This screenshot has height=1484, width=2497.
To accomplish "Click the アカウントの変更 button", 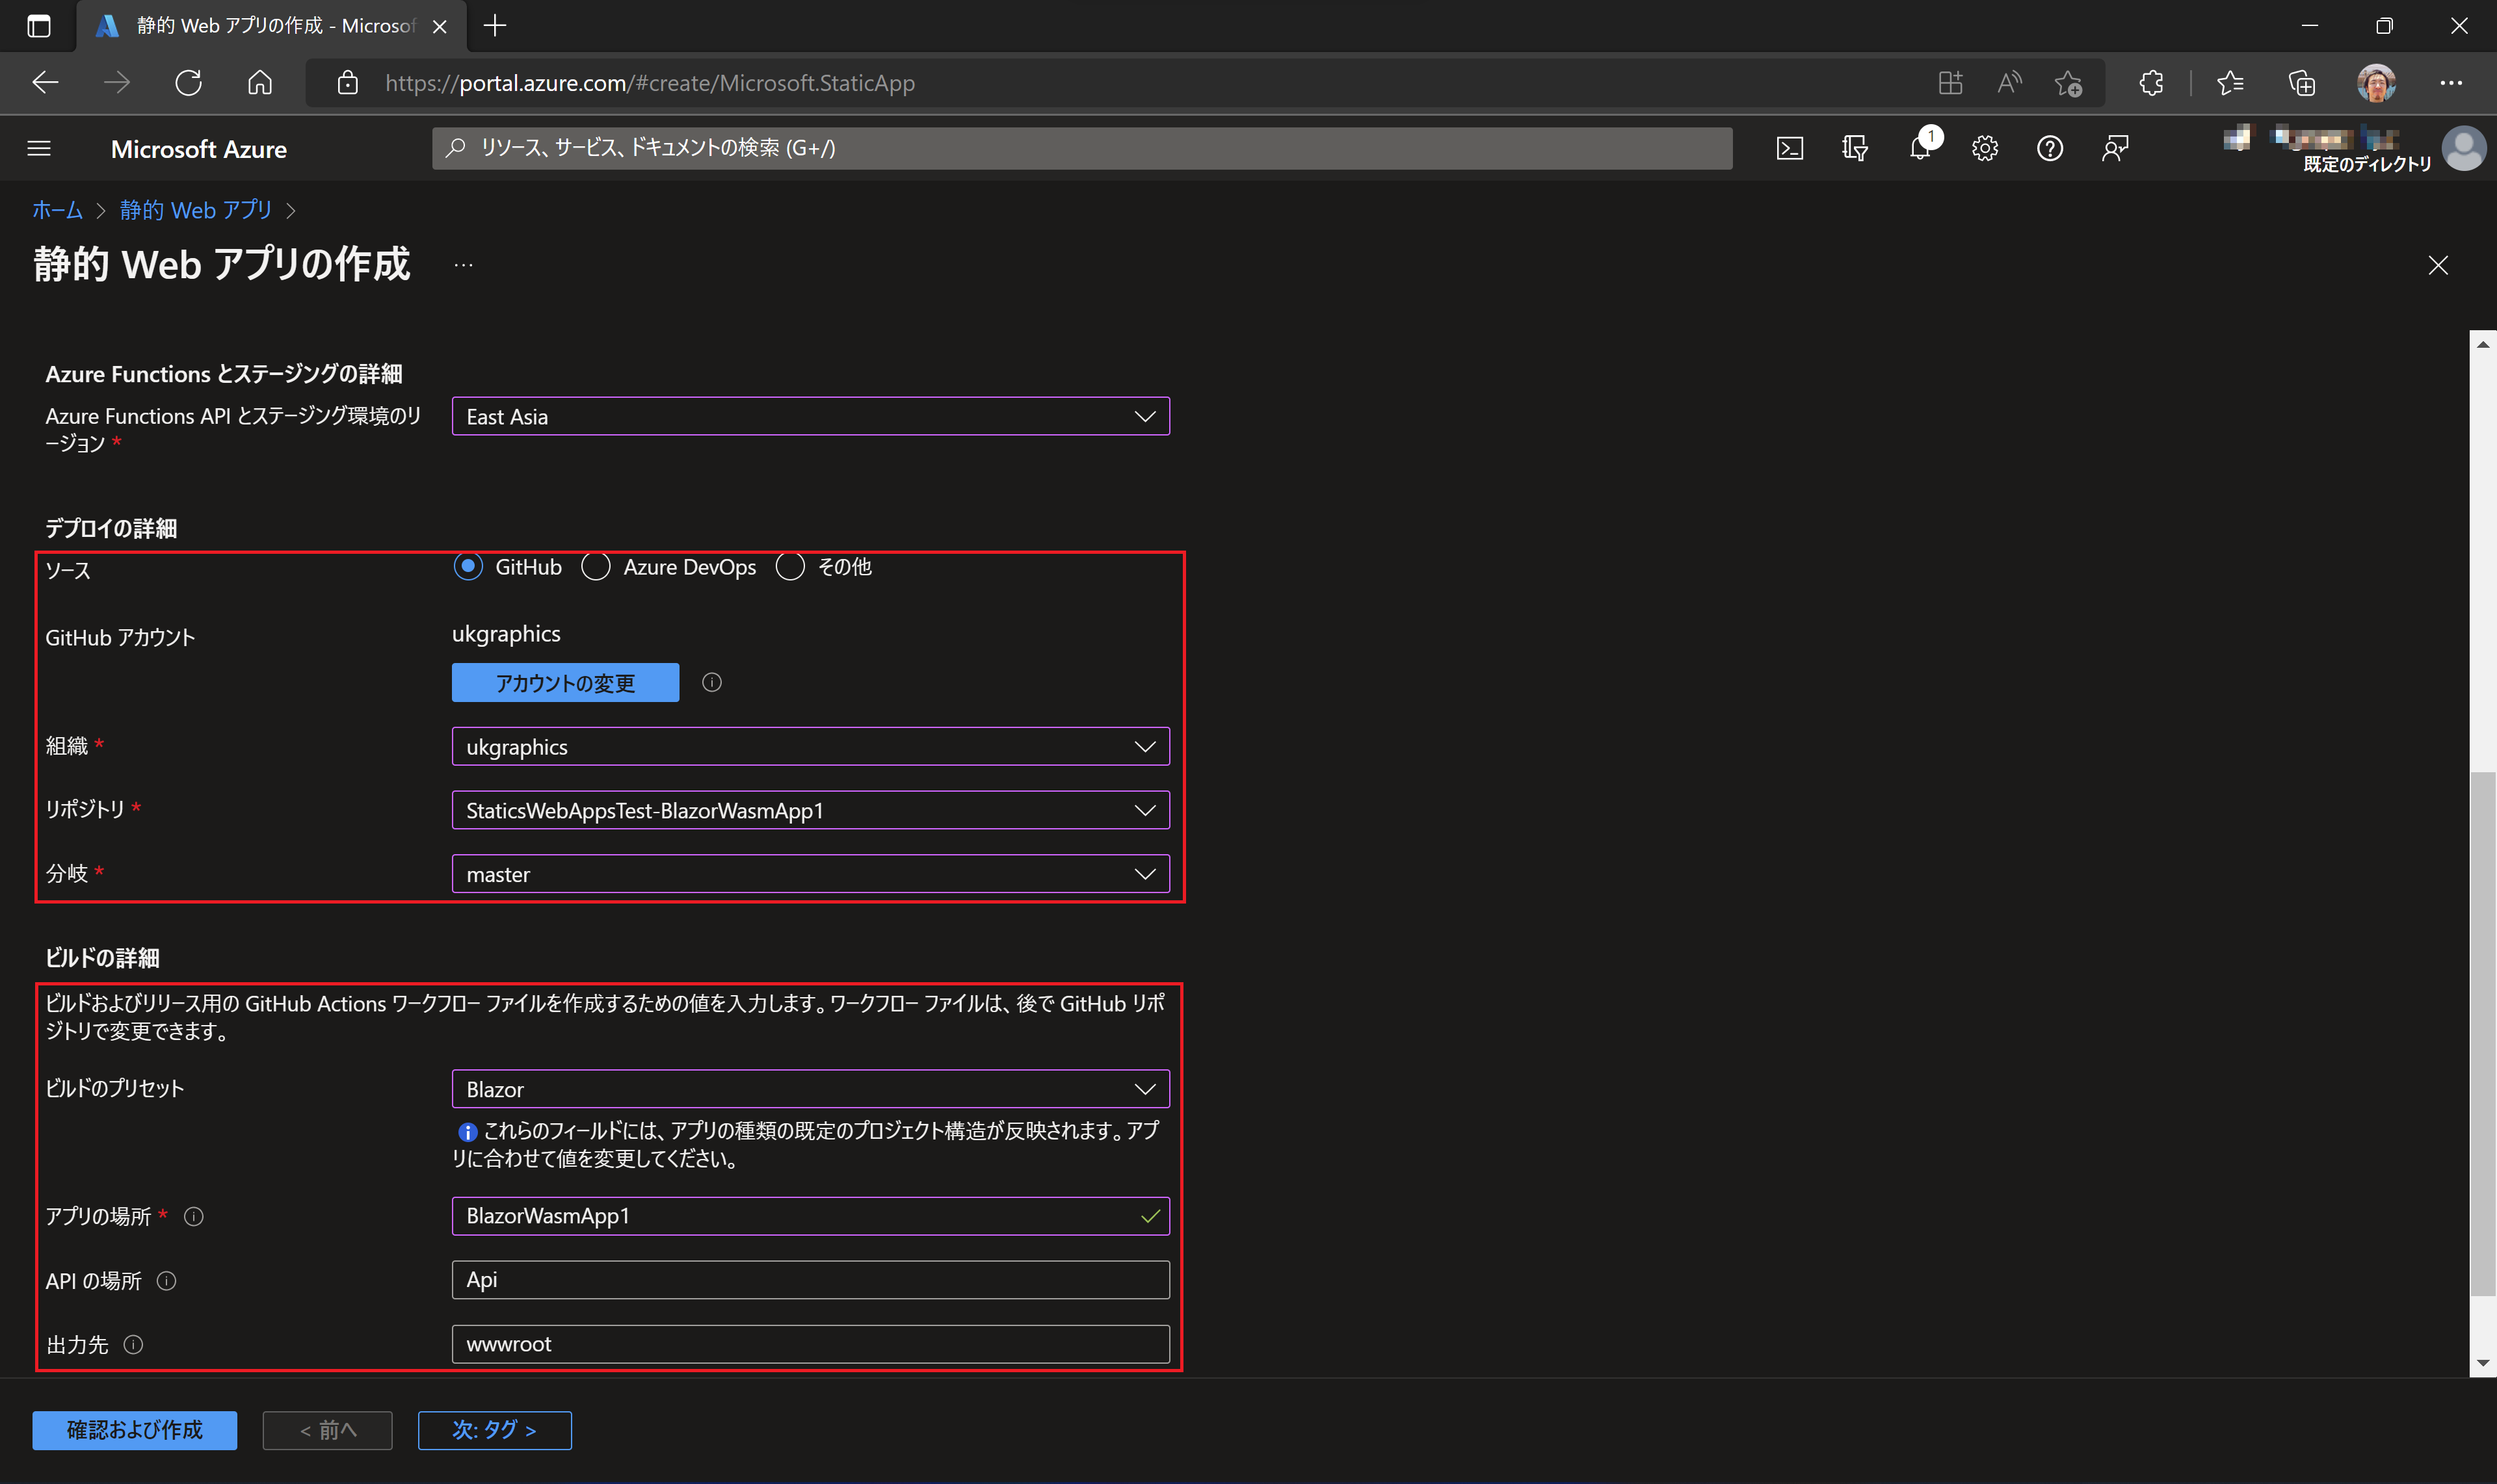I will coord(565,682).
